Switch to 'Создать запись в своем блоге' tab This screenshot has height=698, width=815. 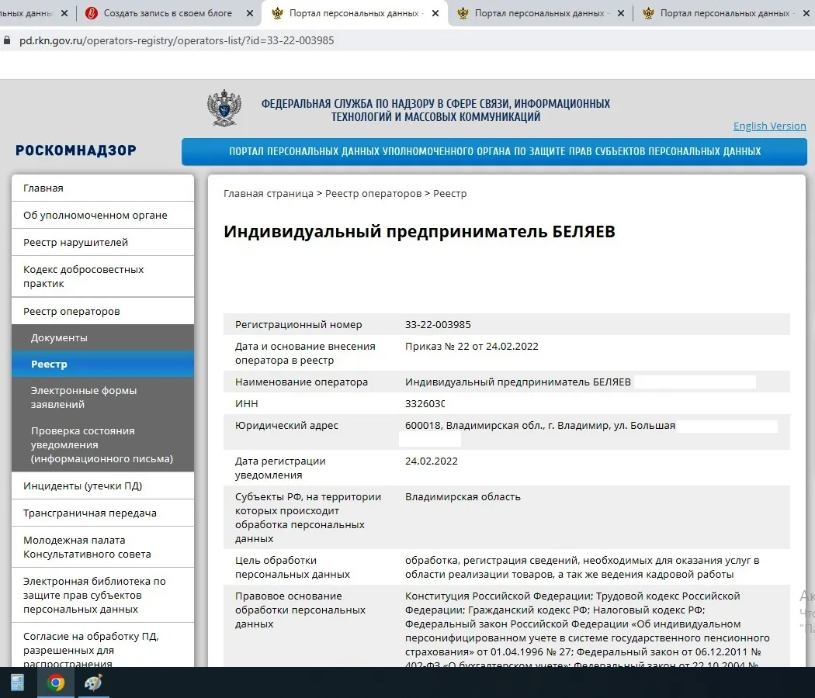click(168, 13)
